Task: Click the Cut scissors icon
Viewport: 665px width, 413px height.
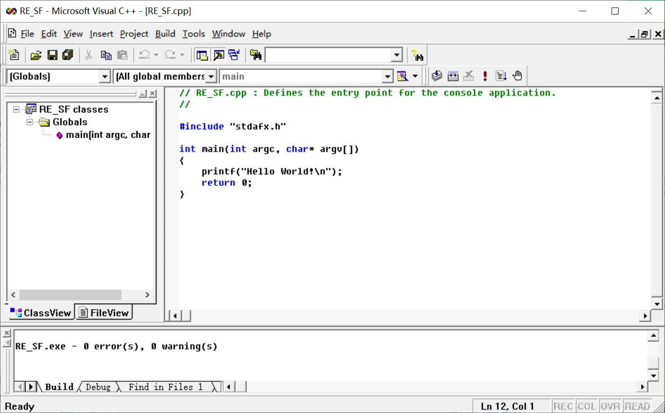Action: point(89,55)
